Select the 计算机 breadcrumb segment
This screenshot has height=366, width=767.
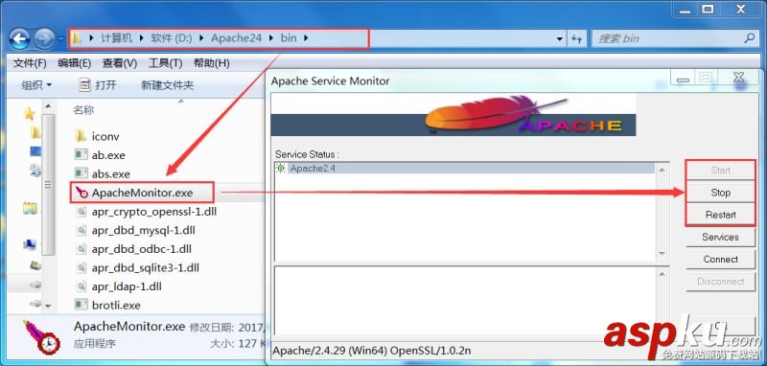(117, 38)
